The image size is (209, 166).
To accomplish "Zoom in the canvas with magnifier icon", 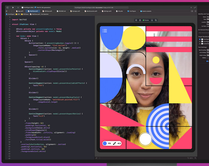I will [195, 158].
